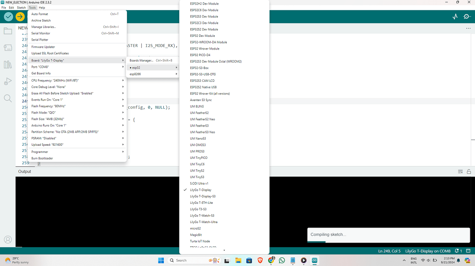
Task: Click the board list scroll-down arrow
Action: click(224, 250)
